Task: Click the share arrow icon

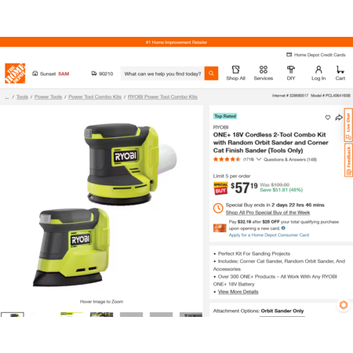Action: click(339, 118)
